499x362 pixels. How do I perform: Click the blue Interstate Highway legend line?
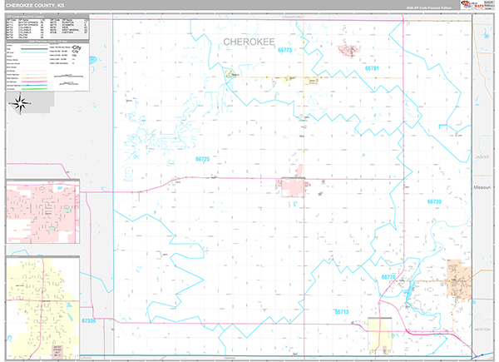click(x=34, y=86)
